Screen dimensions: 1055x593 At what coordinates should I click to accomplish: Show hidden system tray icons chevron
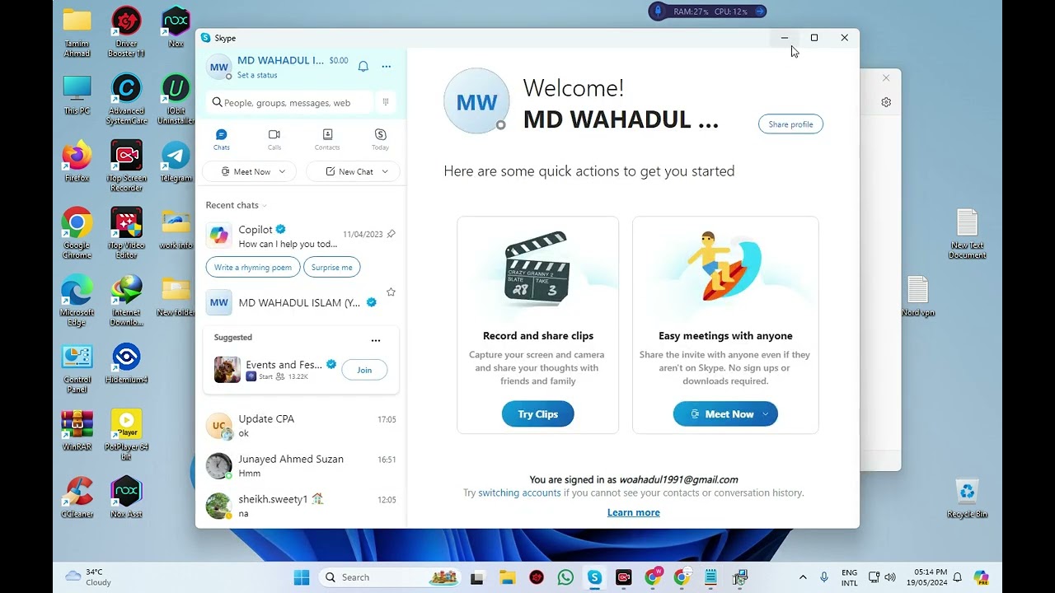(x=803, y=577)
